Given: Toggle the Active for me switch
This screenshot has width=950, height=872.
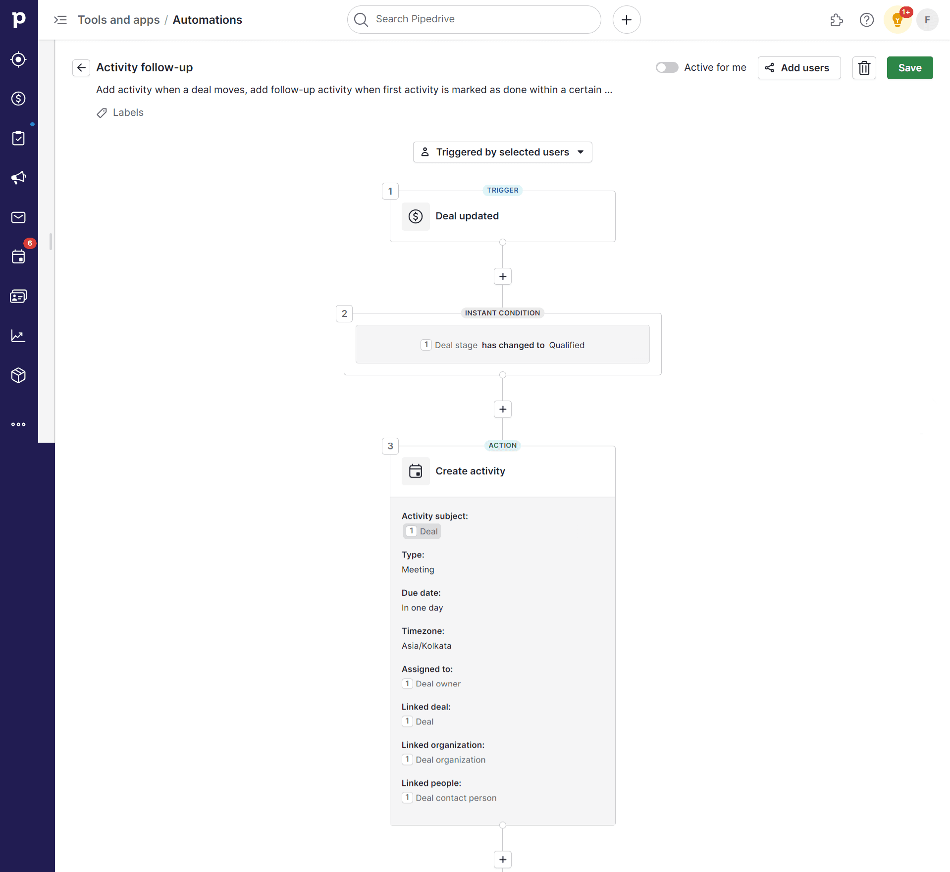Looking at the screenshot, I should [x=667, y=68].
